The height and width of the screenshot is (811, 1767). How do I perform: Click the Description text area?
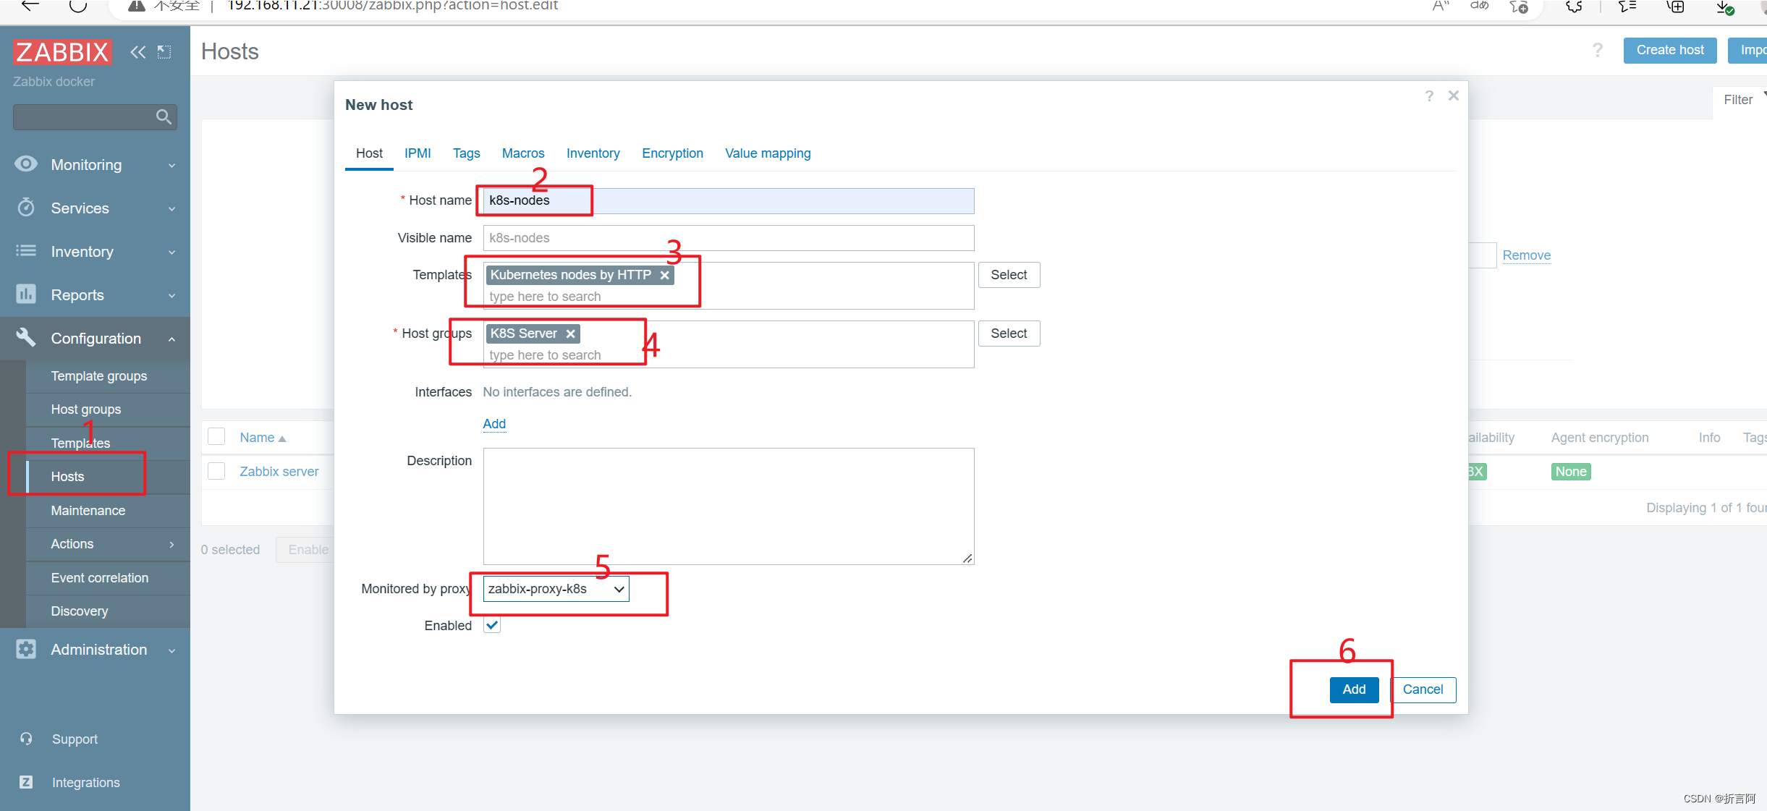point(729,506)
